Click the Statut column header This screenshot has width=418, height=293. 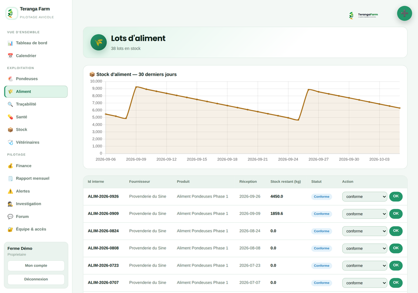point(316,181)
